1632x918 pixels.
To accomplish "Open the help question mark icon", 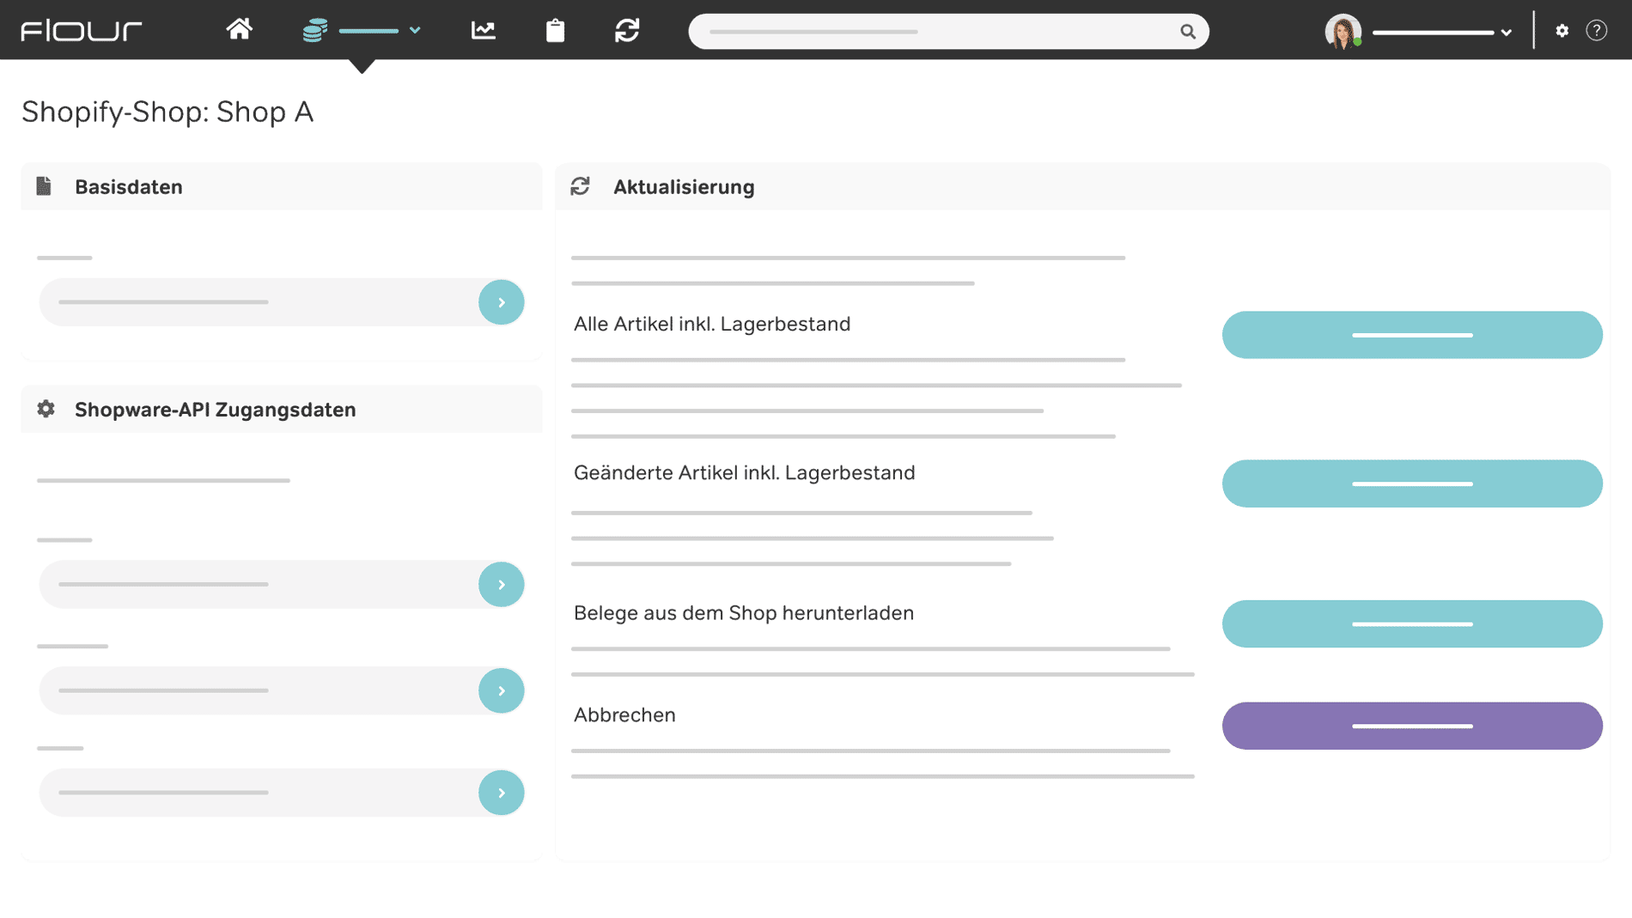I will [1596, 31].
